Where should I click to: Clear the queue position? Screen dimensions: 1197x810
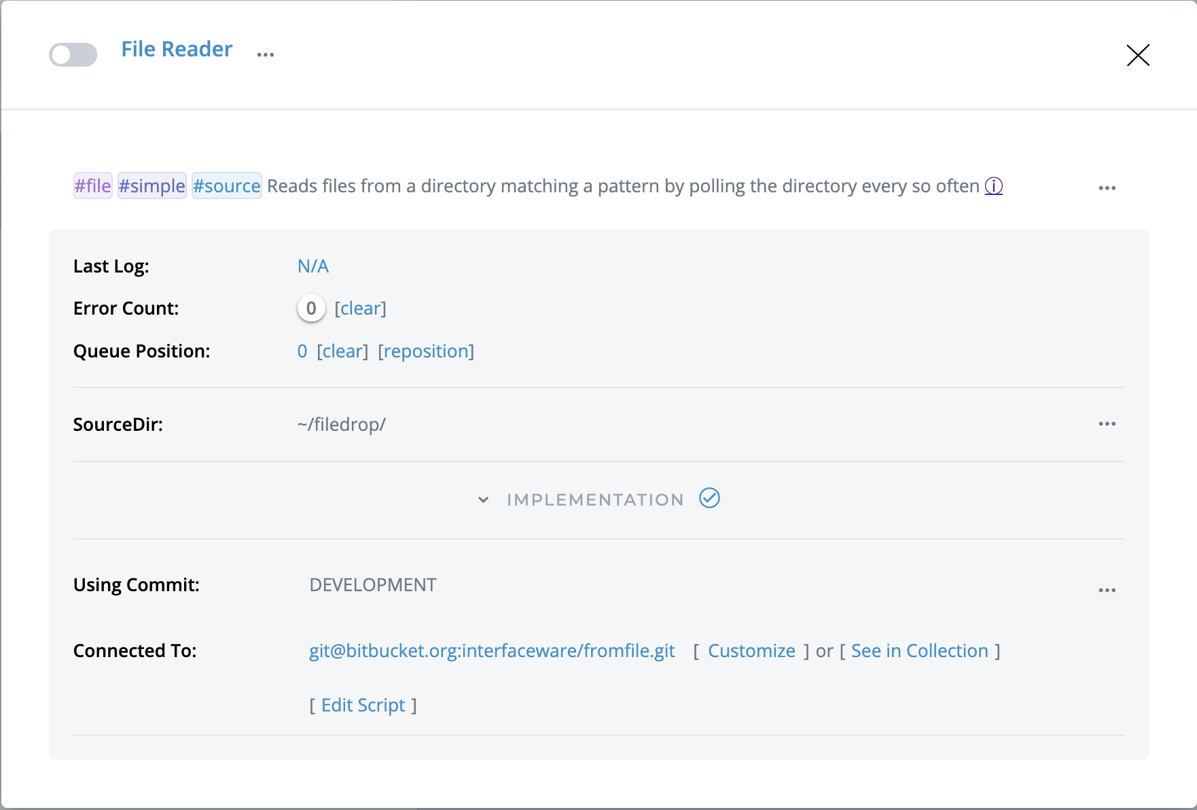pyautogui.click(x=342, y=351)
